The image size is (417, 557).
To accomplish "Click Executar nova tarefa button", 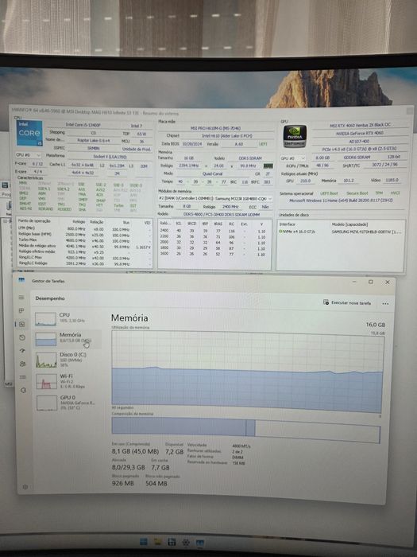I will pos(347,302).
